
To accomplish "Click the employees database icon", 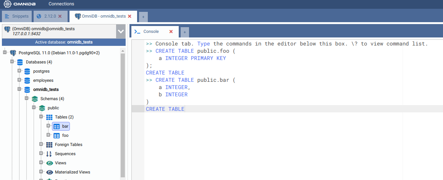I will (x=27, y=80).
